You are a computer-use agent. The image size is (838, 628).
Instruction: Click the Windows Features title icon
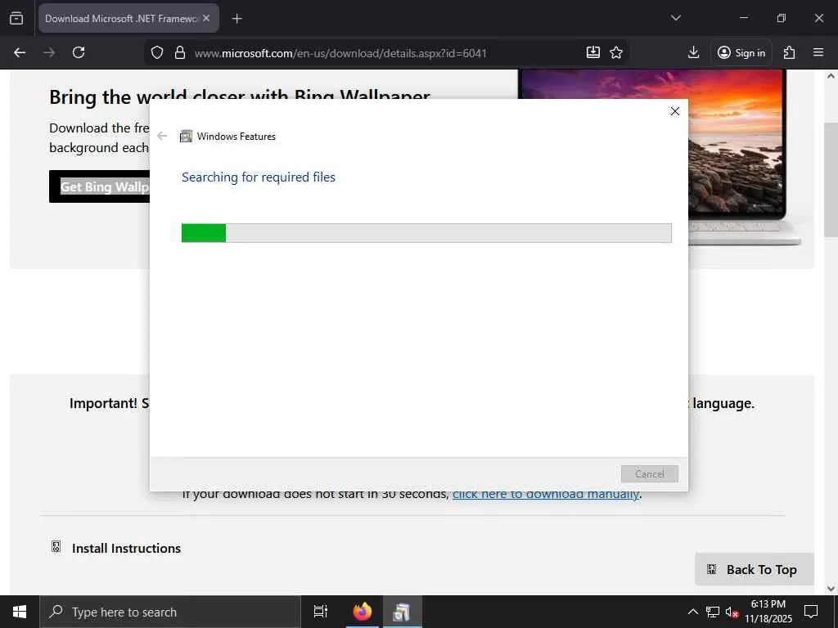coord(186,137)
